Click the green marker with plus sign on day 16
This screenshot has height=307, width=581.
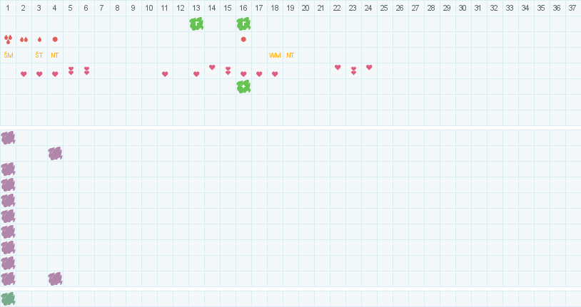coord(243,86)
